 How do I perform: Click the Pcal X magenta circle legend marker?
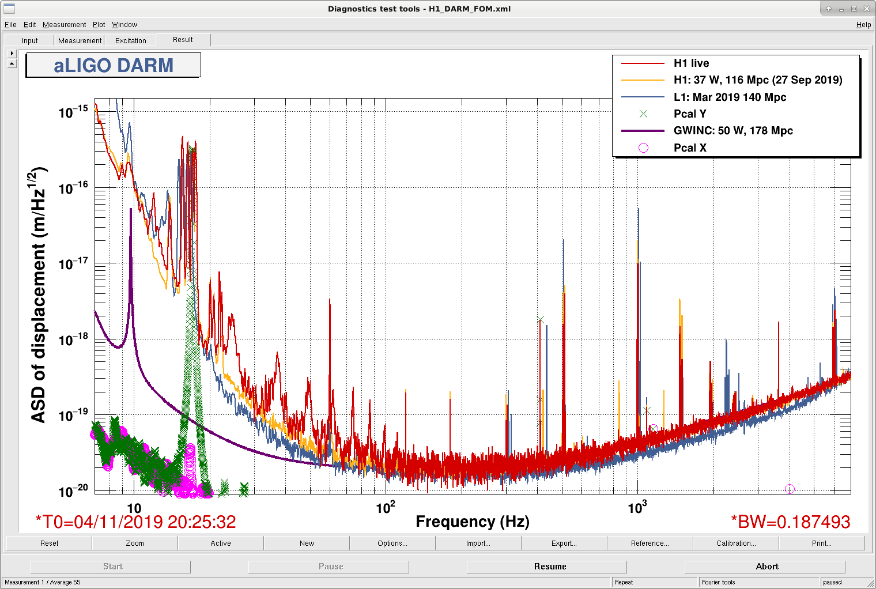coord(643,148)
